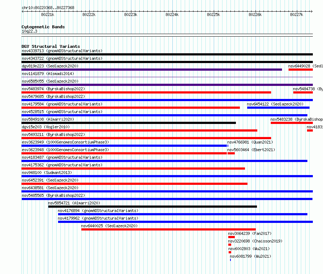Click nsv3064239 Fan2017 label
Screen dimensions: 323x274
250,233
